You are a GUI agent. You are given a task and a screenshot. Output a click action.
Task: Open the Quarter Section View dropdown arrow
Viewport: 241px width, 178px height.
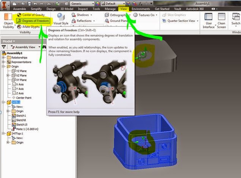tap(197, 21)
